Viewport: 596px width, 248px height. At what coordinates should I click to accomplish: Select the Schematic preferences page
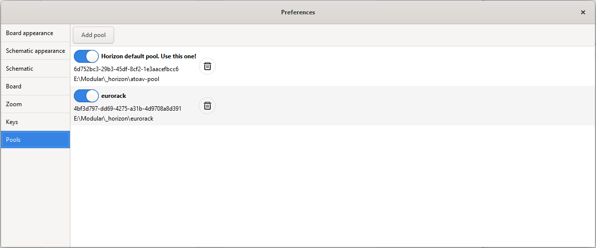tap(35, 69)
